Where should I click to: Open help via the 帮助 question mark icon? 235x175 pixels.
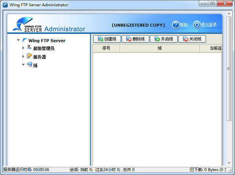point(175,25)
